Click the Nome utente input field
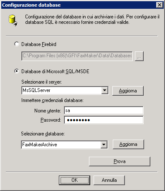The height and width of the screenshot is (191, 165). [x=104, y=110]
